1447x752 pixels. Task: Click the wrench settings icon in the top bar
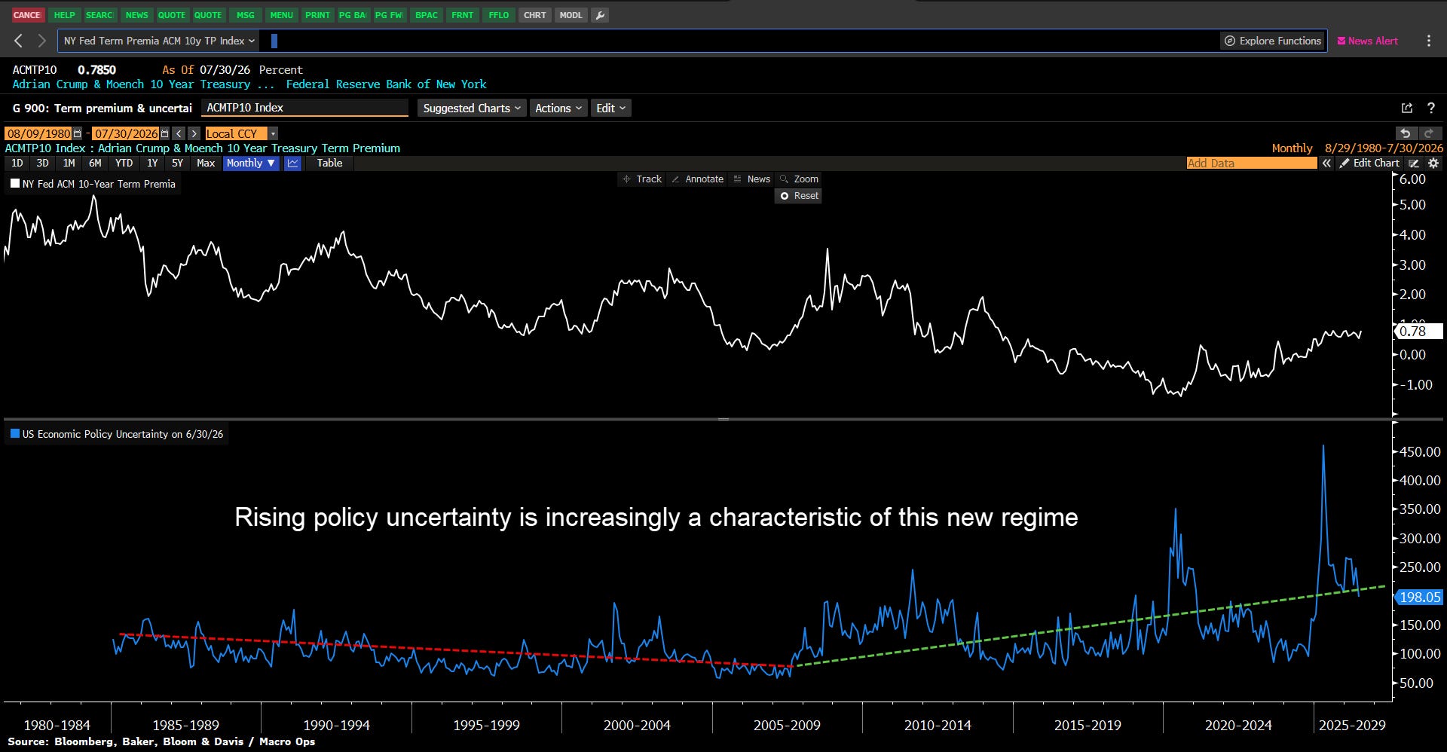599,15
